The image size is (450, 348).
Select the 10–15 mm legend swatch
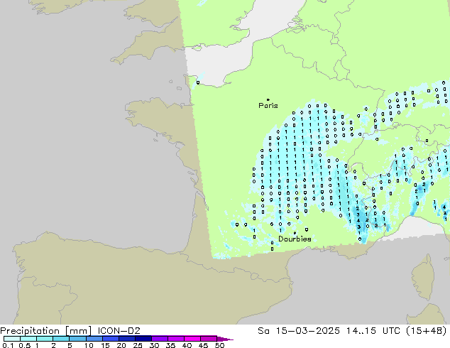(x=94, y=339)
